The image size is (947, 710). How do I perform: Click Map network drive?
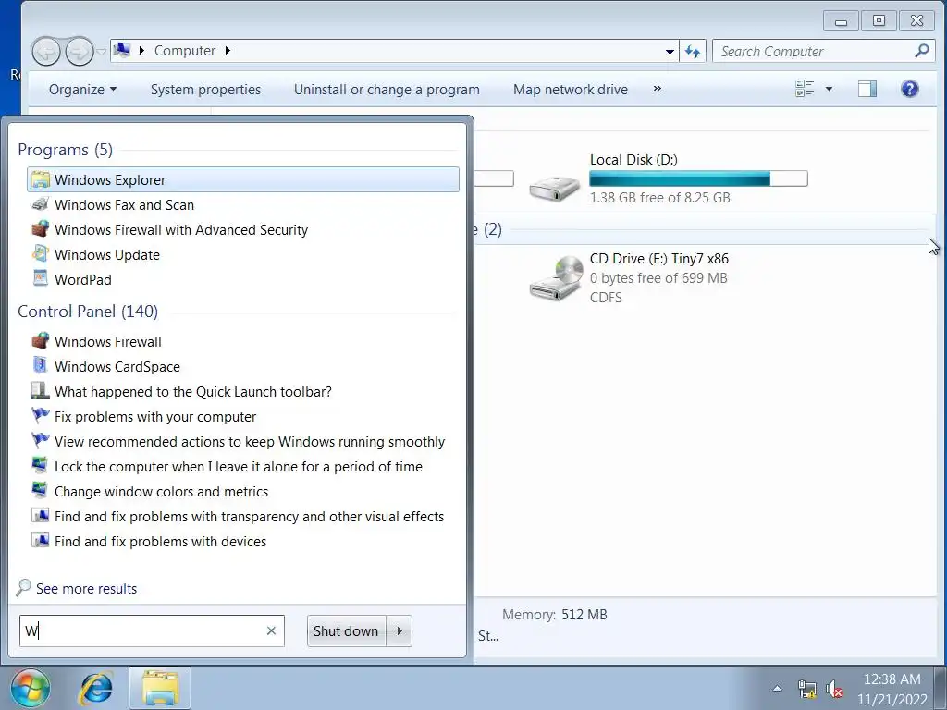pos(570,90)
